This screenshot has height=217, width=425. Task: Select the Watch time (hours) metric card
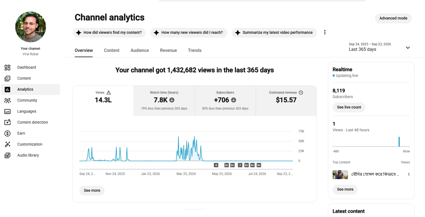click(x=164, y=101)
